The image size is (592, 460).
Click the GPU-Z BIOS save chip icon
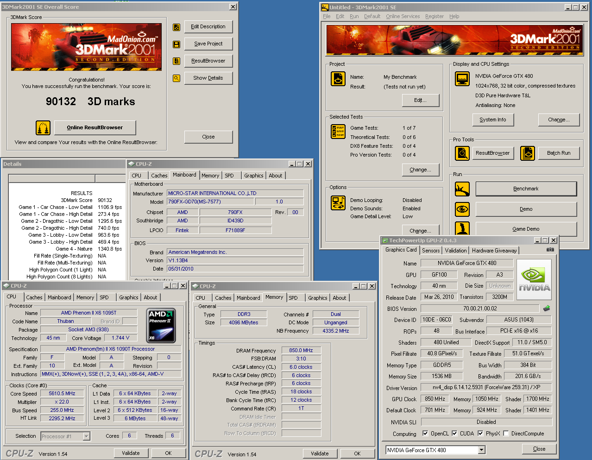[547, 309]
